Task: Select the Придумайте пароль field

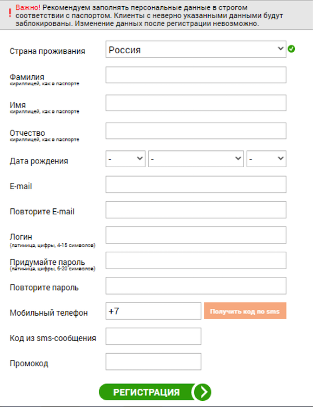Action: [x=196, y=260]
